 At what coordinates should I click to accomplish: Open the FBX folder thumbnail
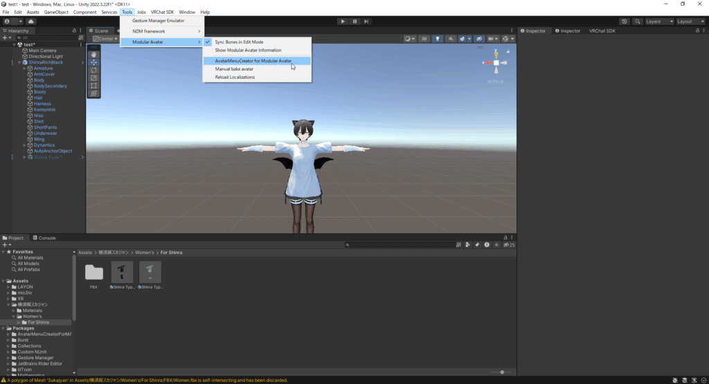(93, 273)
